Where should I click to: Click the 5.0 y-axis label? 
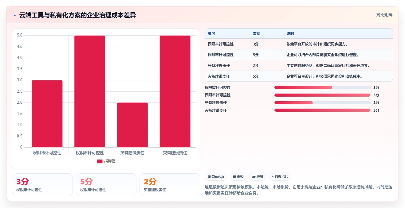[20, 35]
